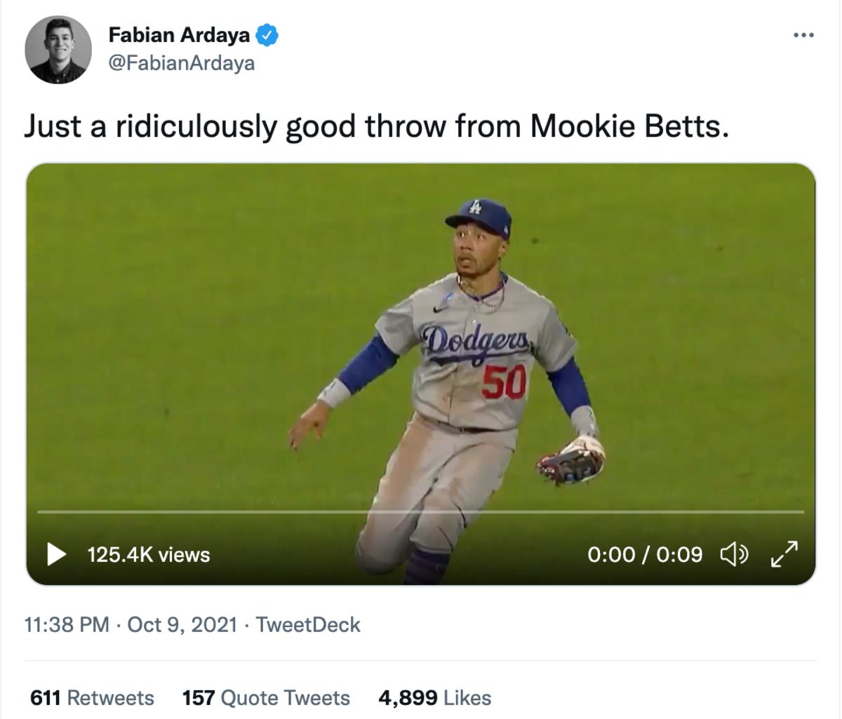Click the blue verified badge

pos(267,34)
